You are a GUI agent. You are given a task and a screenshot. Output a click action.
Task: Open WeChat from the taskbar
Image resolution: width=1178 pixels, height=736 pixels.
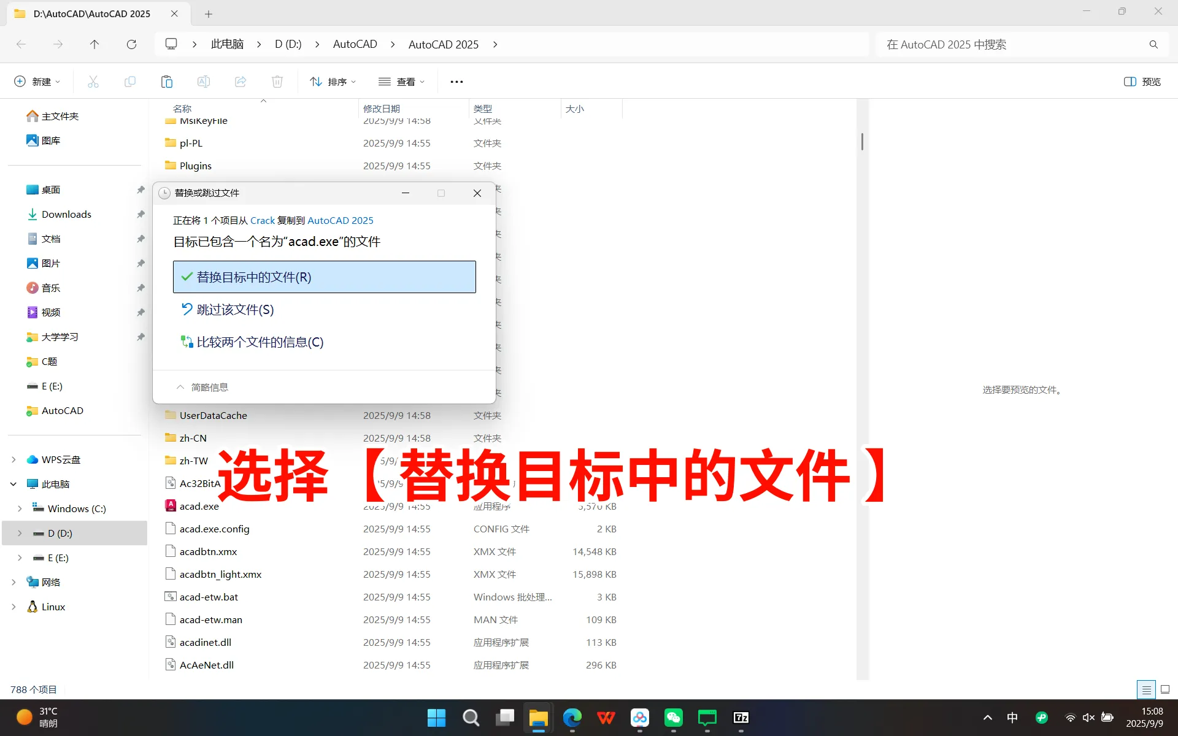click(x=673, y=718)
